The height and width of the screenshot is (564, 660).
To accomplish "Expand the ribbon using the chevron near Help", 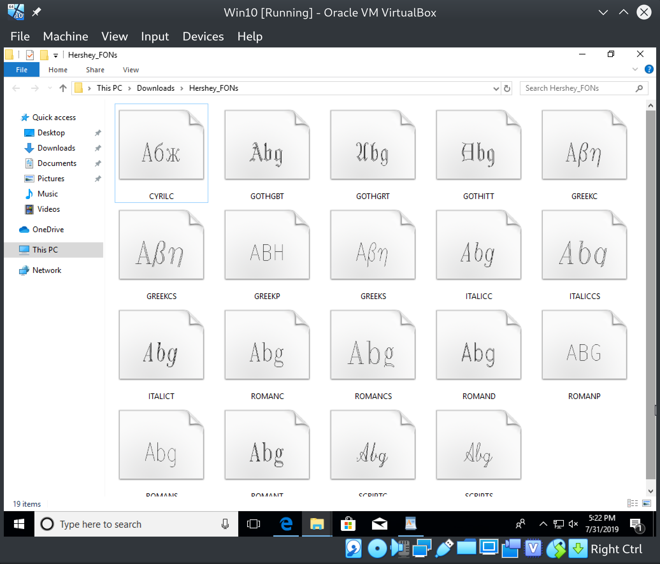I will [635, 69].
